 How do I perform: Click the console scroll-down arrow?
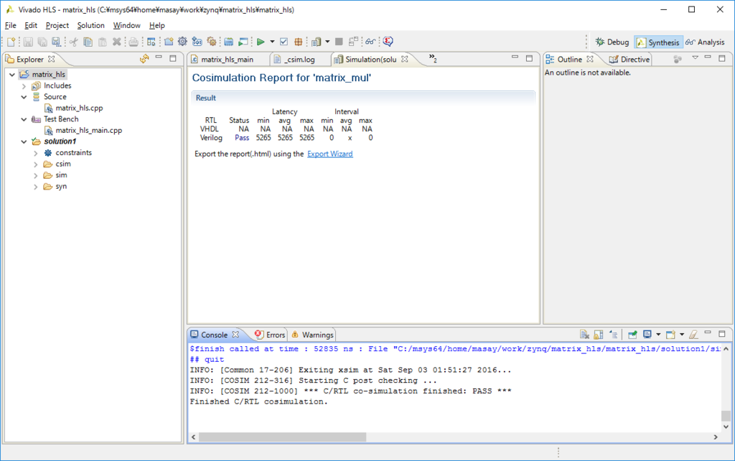pyautogui.click(x=726, y=427)
